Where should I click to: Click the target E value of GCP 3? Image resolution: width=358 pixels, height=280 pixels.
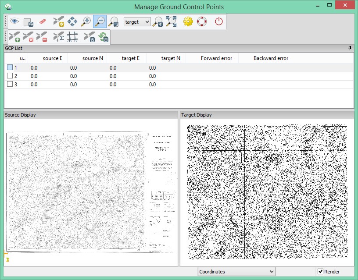click(x=113, y=85)
